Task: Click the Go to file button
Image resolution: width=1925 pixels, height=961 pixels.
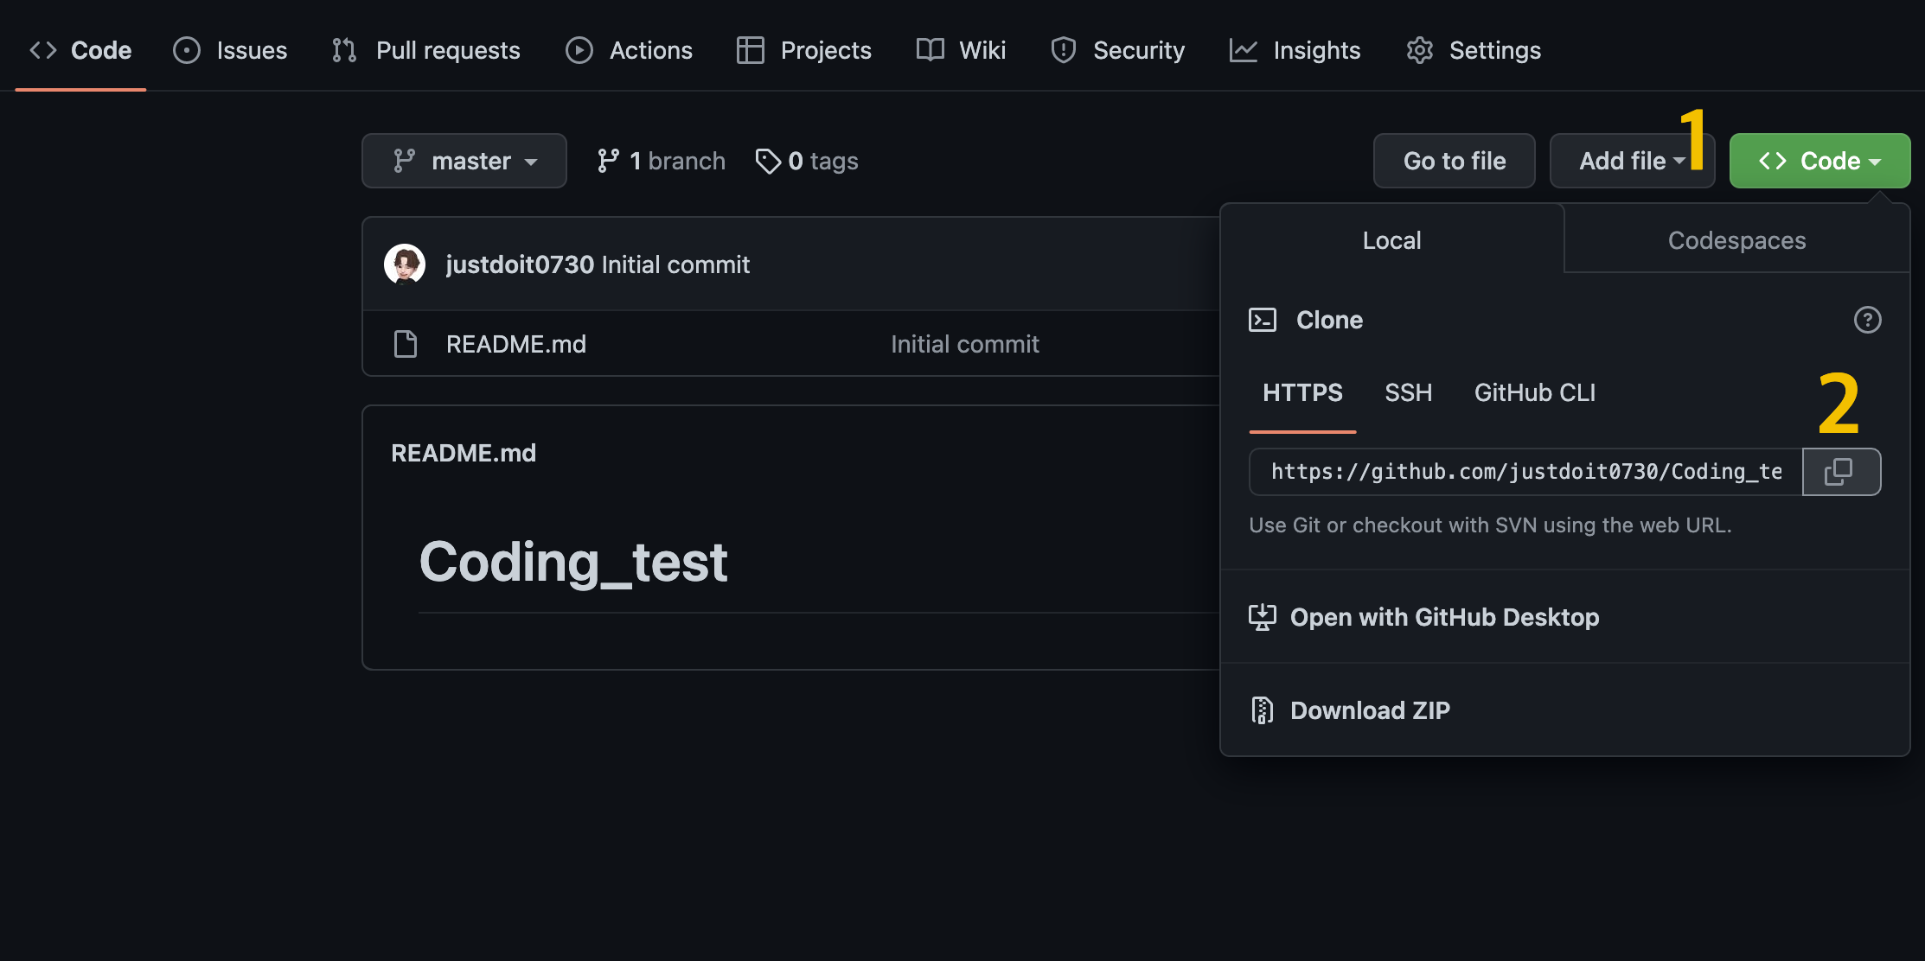Action: pos(1455,161)
